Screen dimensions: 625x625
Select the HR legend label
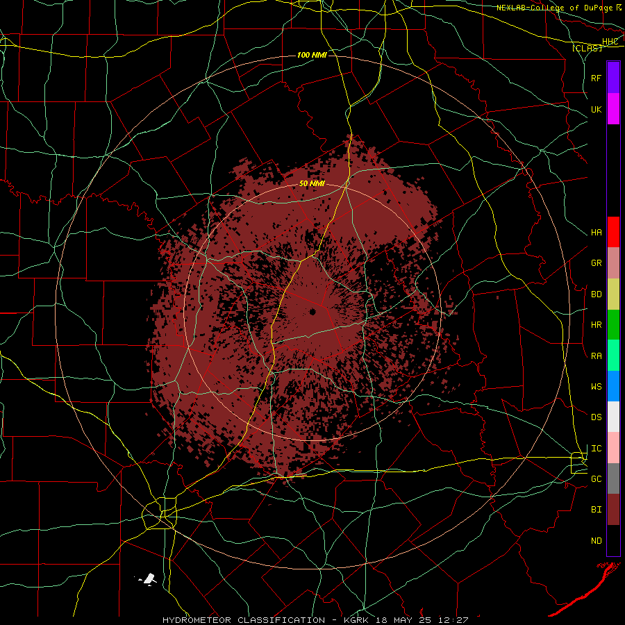[x=597, y=325]
